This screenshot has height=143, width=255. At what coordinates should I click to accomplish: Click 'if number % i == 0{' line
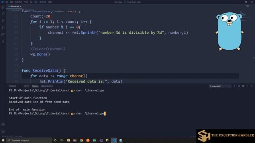(60, 27)
